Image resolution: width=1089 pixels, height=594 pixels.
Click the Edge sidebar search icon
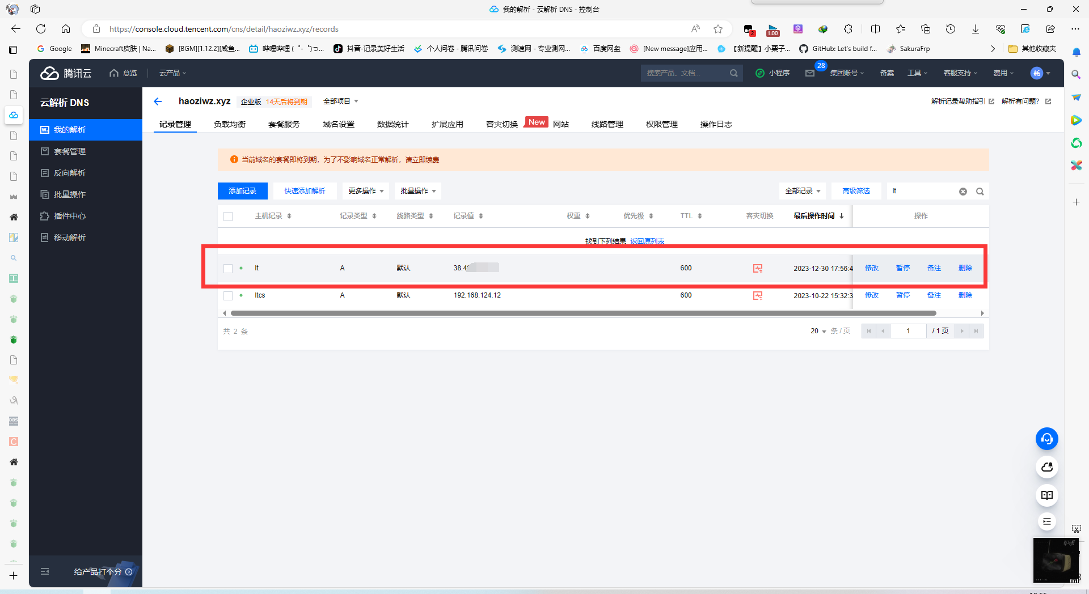1076,74
